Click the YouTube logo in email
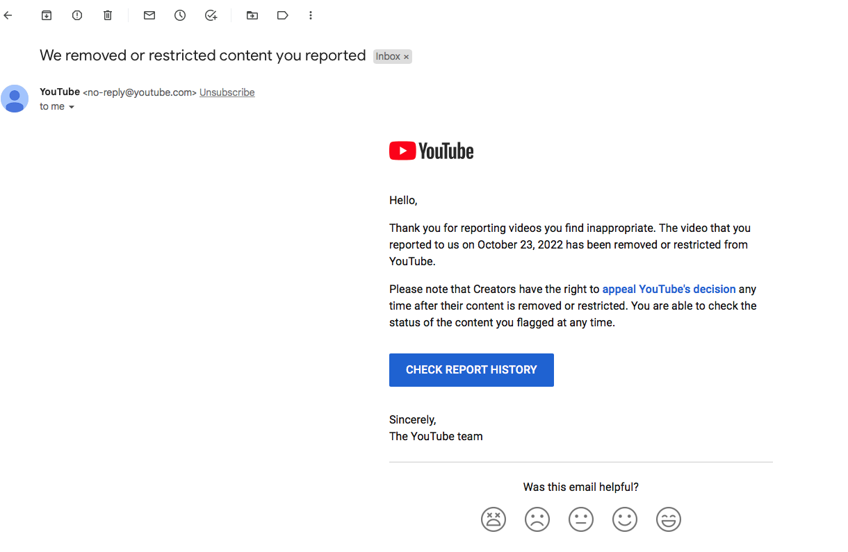Screen dimensions: 848x552 point(431,151)
